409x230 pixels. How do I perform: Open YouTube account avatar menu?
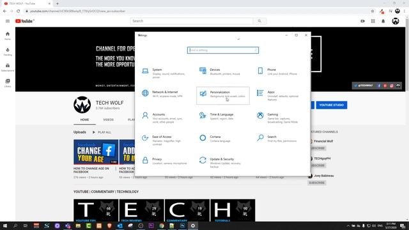pos(396,21)
